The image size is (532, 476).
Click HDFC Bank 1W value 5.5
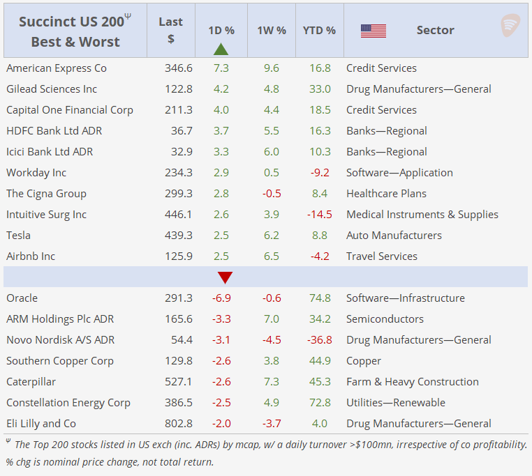pyautogui.click(x=272, y=131)
